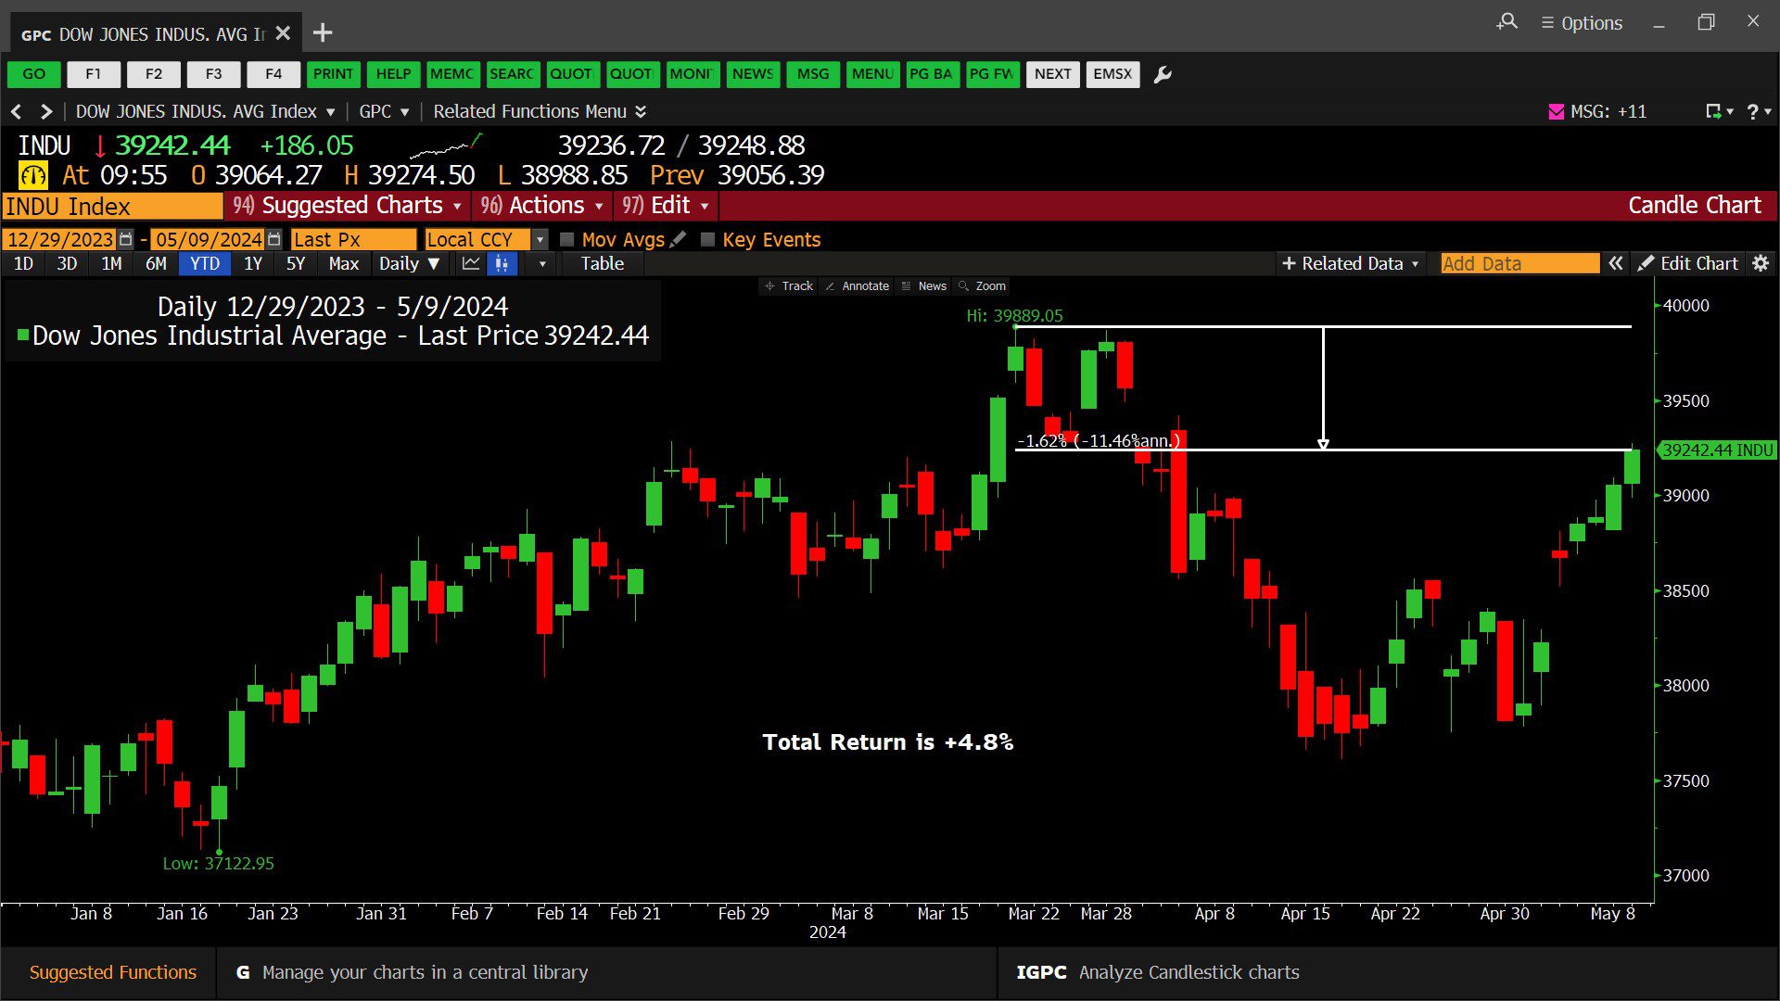
Task: Switch to the Table view
Action: 603,264
